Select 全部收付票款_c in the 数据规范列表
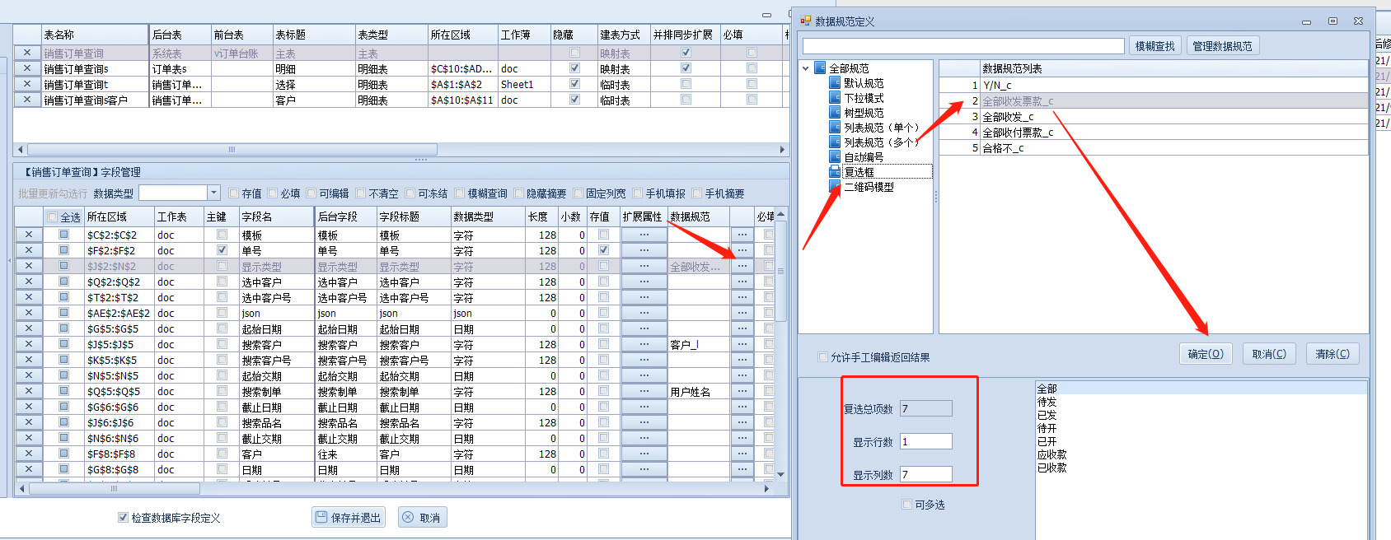The height and width of the screenshot is (540, 1391). coord(1018,133)
